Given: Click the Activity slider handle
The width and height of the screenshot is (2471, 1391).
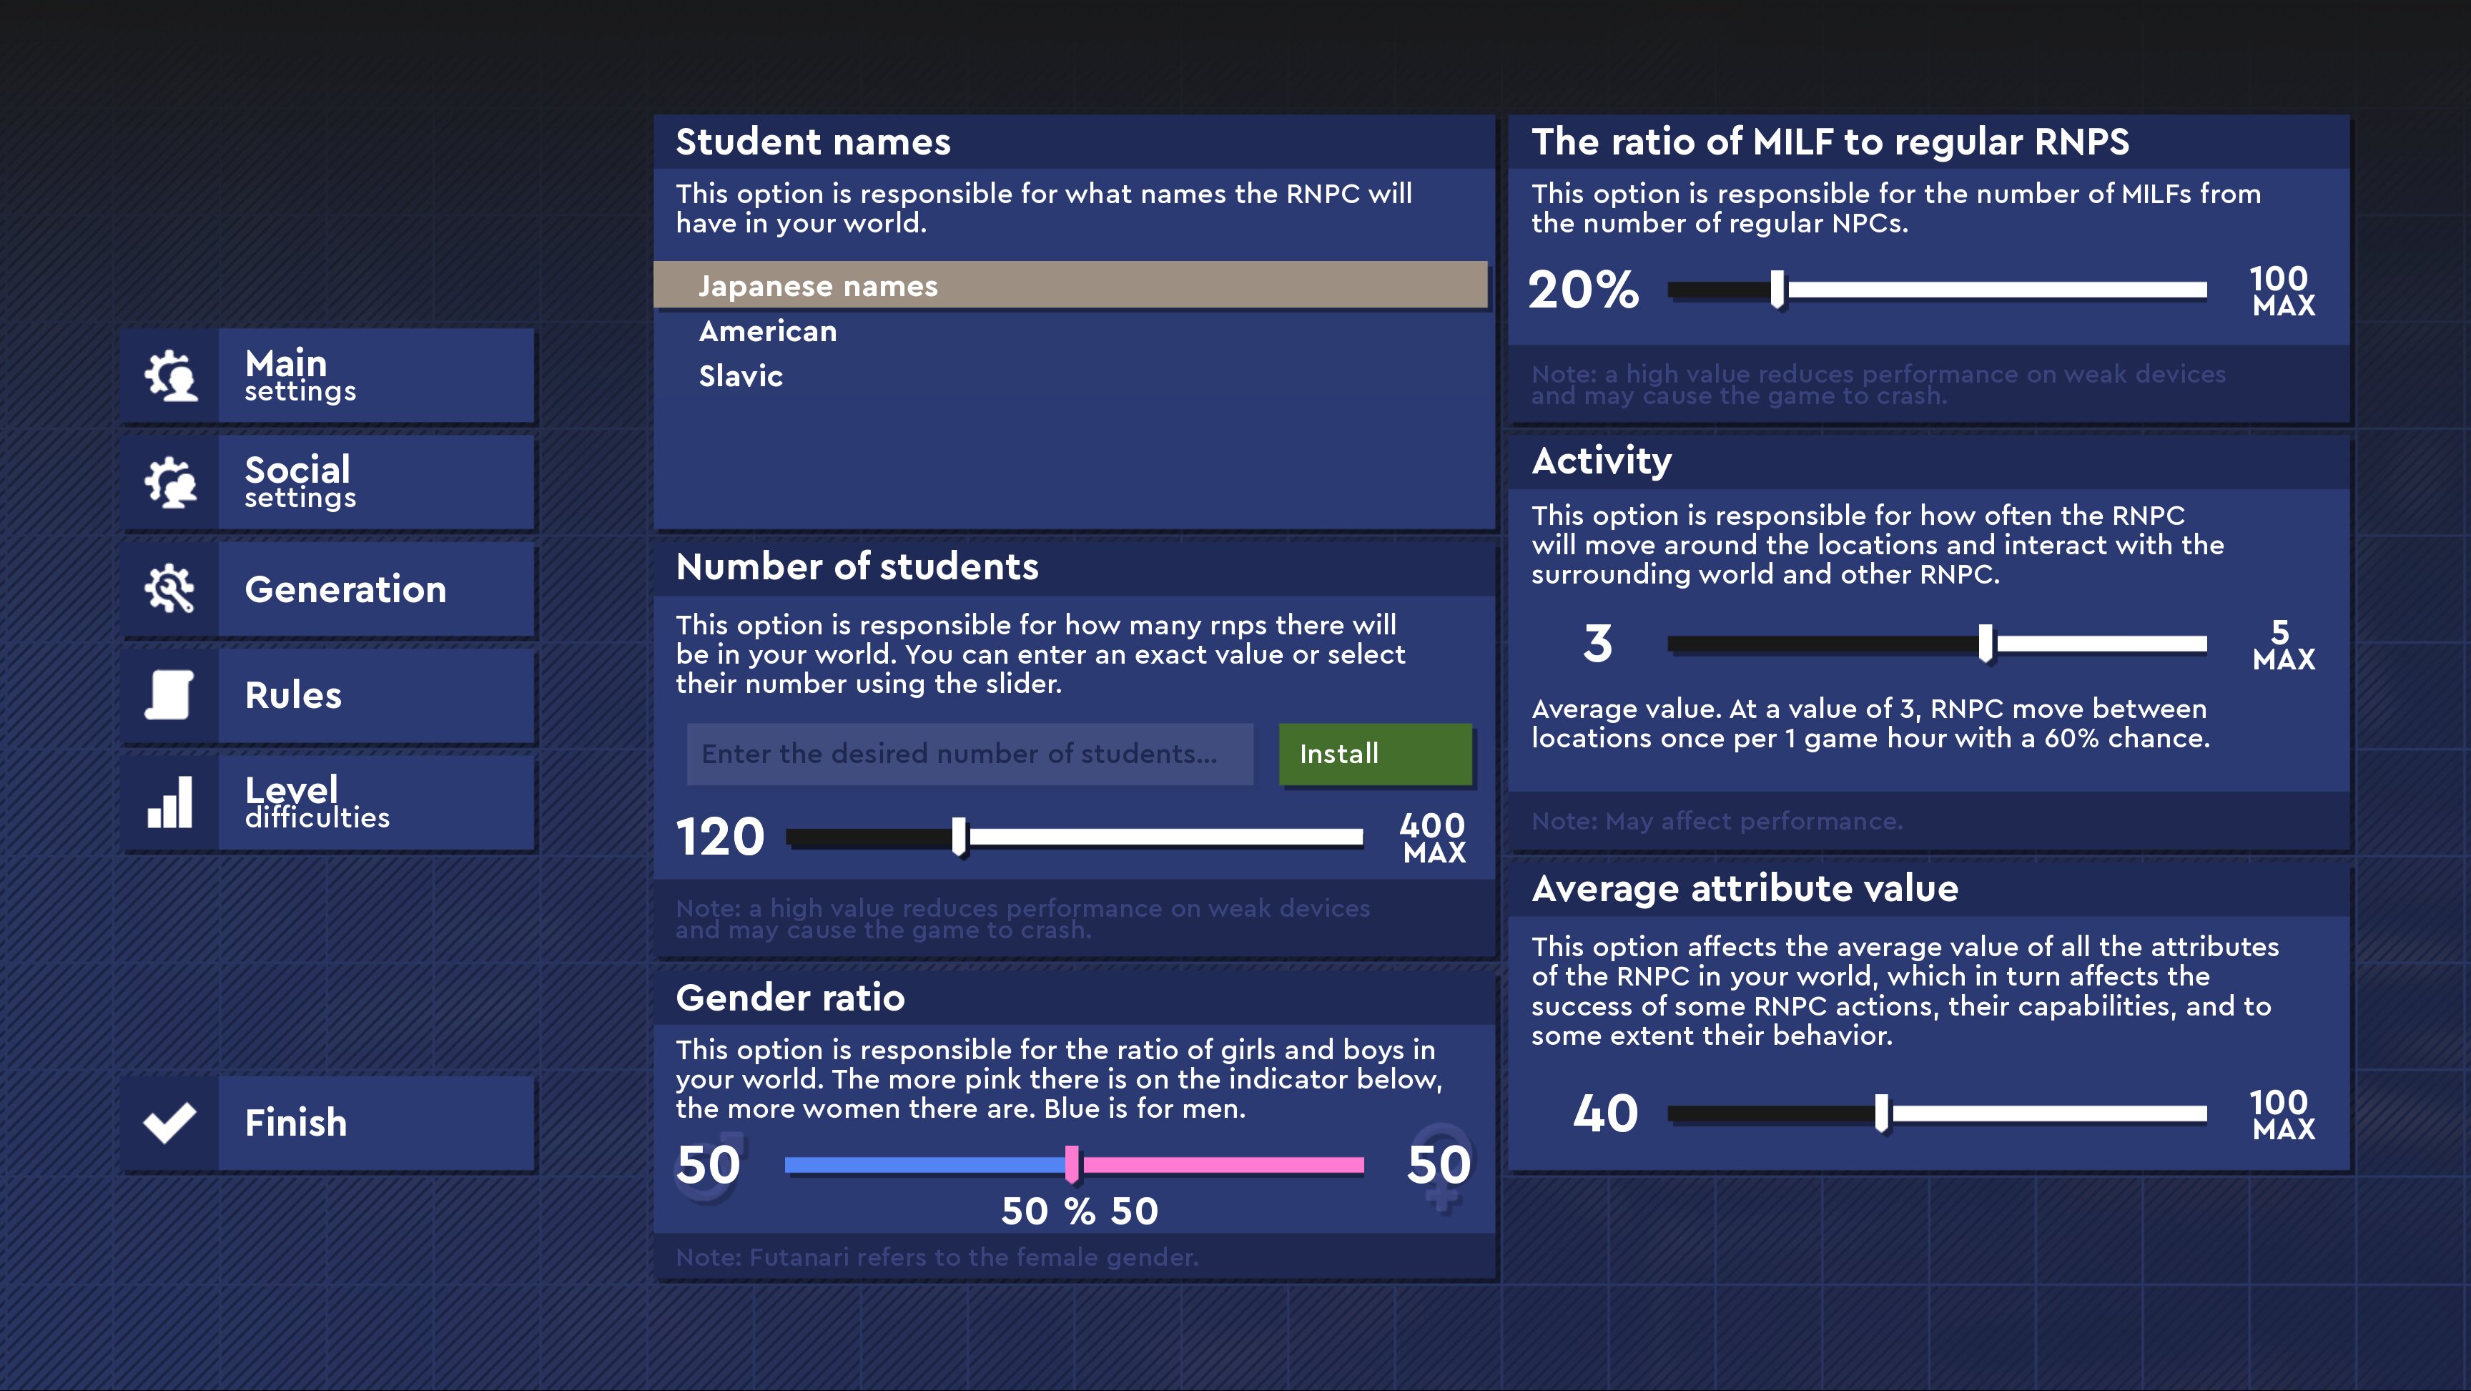Looking at the screenshot, I should [x=1986, y=643].
